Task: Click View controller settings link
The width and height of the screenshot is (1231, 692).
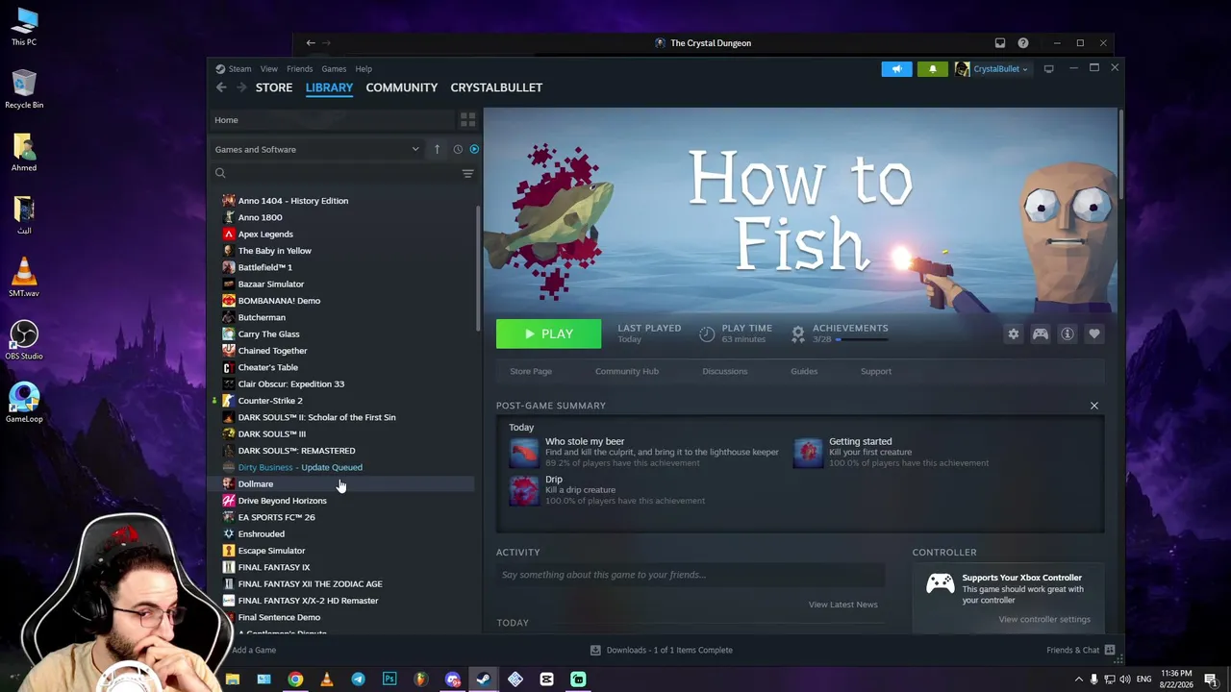Action: pyautogui.click(x=1044, y=619)
